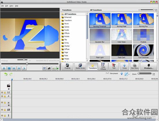Choose the Flash Dark transition
Viewport: 159px width, 121px height.
[x=122, y=52]
